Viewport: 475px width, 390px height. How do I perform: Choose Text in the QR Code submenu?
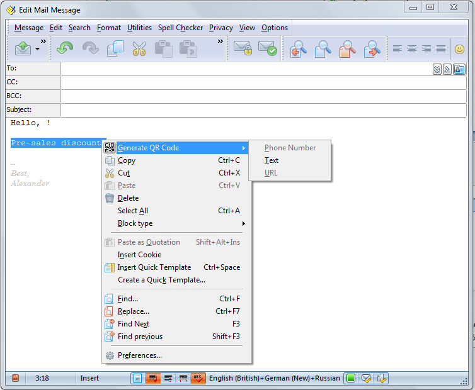click(272, 160)
